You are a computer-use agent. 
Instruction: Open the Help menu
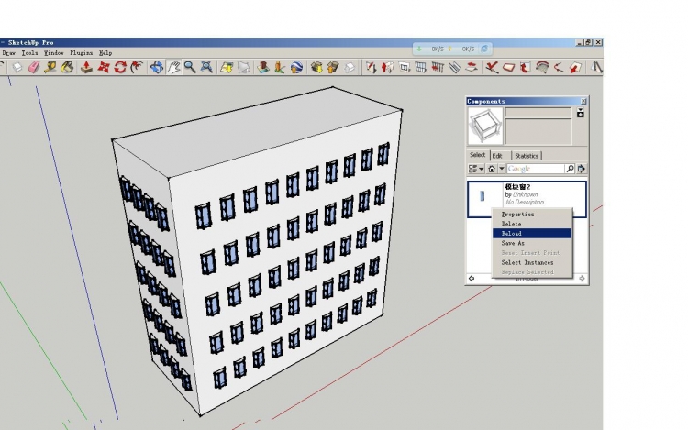pos(105,53)
